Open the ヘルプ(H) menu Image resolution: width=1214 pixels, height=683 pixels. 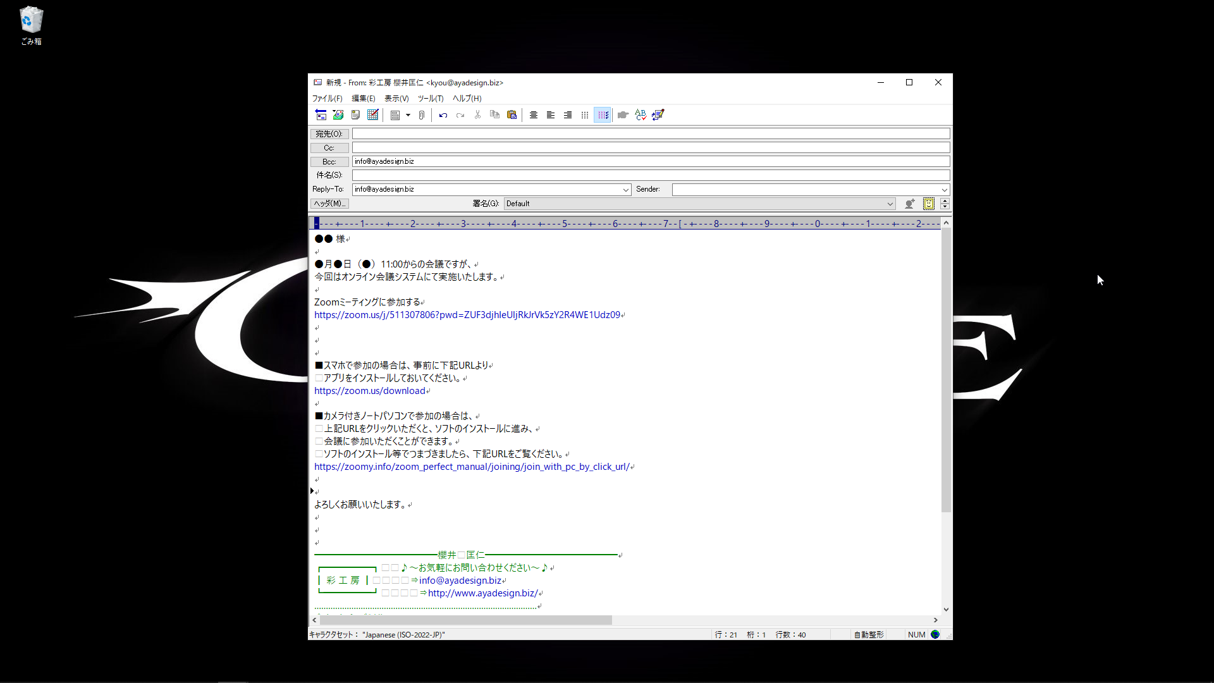(467, 99)
